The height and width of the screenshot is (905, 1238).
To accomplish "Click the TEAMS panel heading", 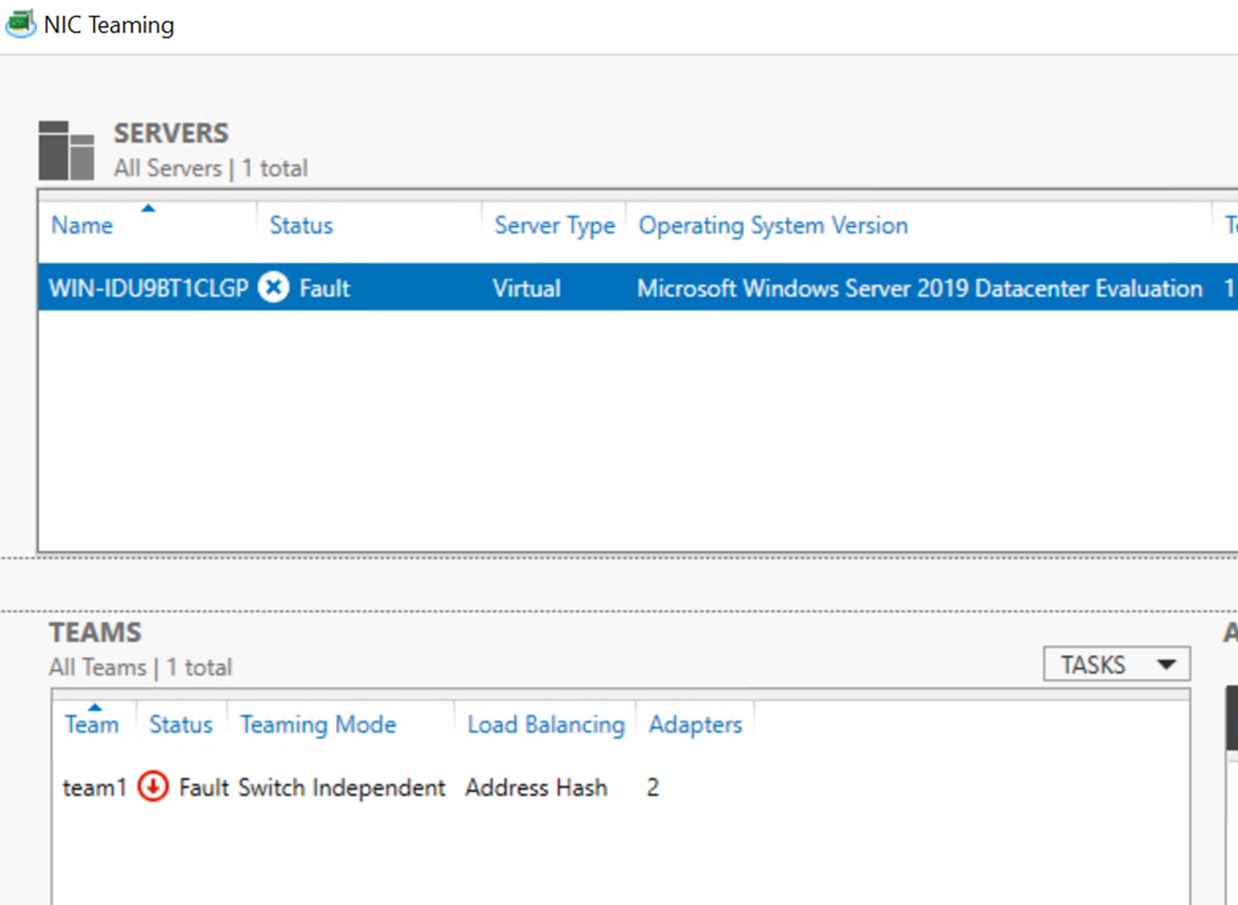I will tap(95, 632).
